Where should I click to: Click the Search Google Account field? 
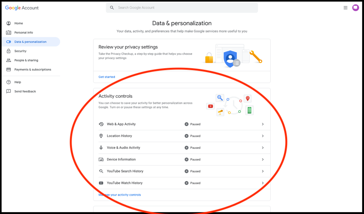182,8
